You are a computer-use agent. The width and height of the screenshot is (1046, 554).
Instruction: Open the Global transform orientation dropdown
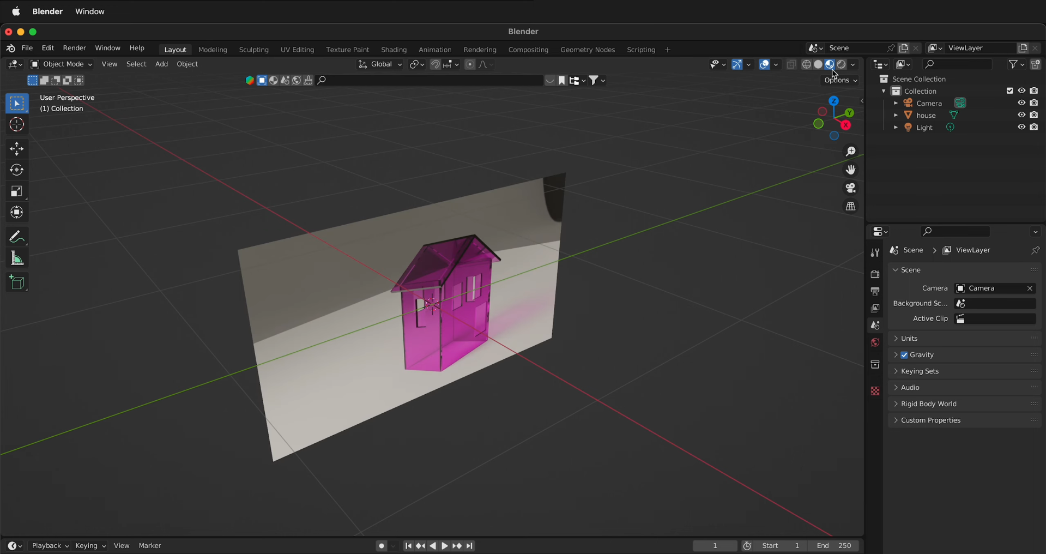click(380, 64)
